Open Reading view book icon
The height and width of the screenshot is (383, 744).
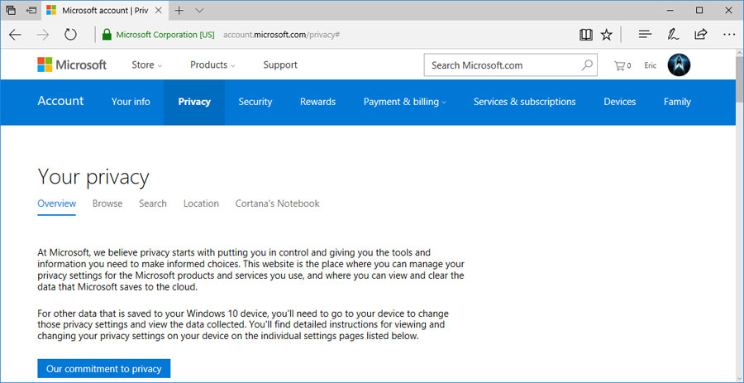586,34
